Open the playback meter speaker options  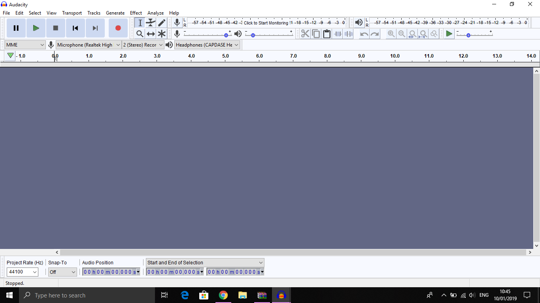click(359, 23)
